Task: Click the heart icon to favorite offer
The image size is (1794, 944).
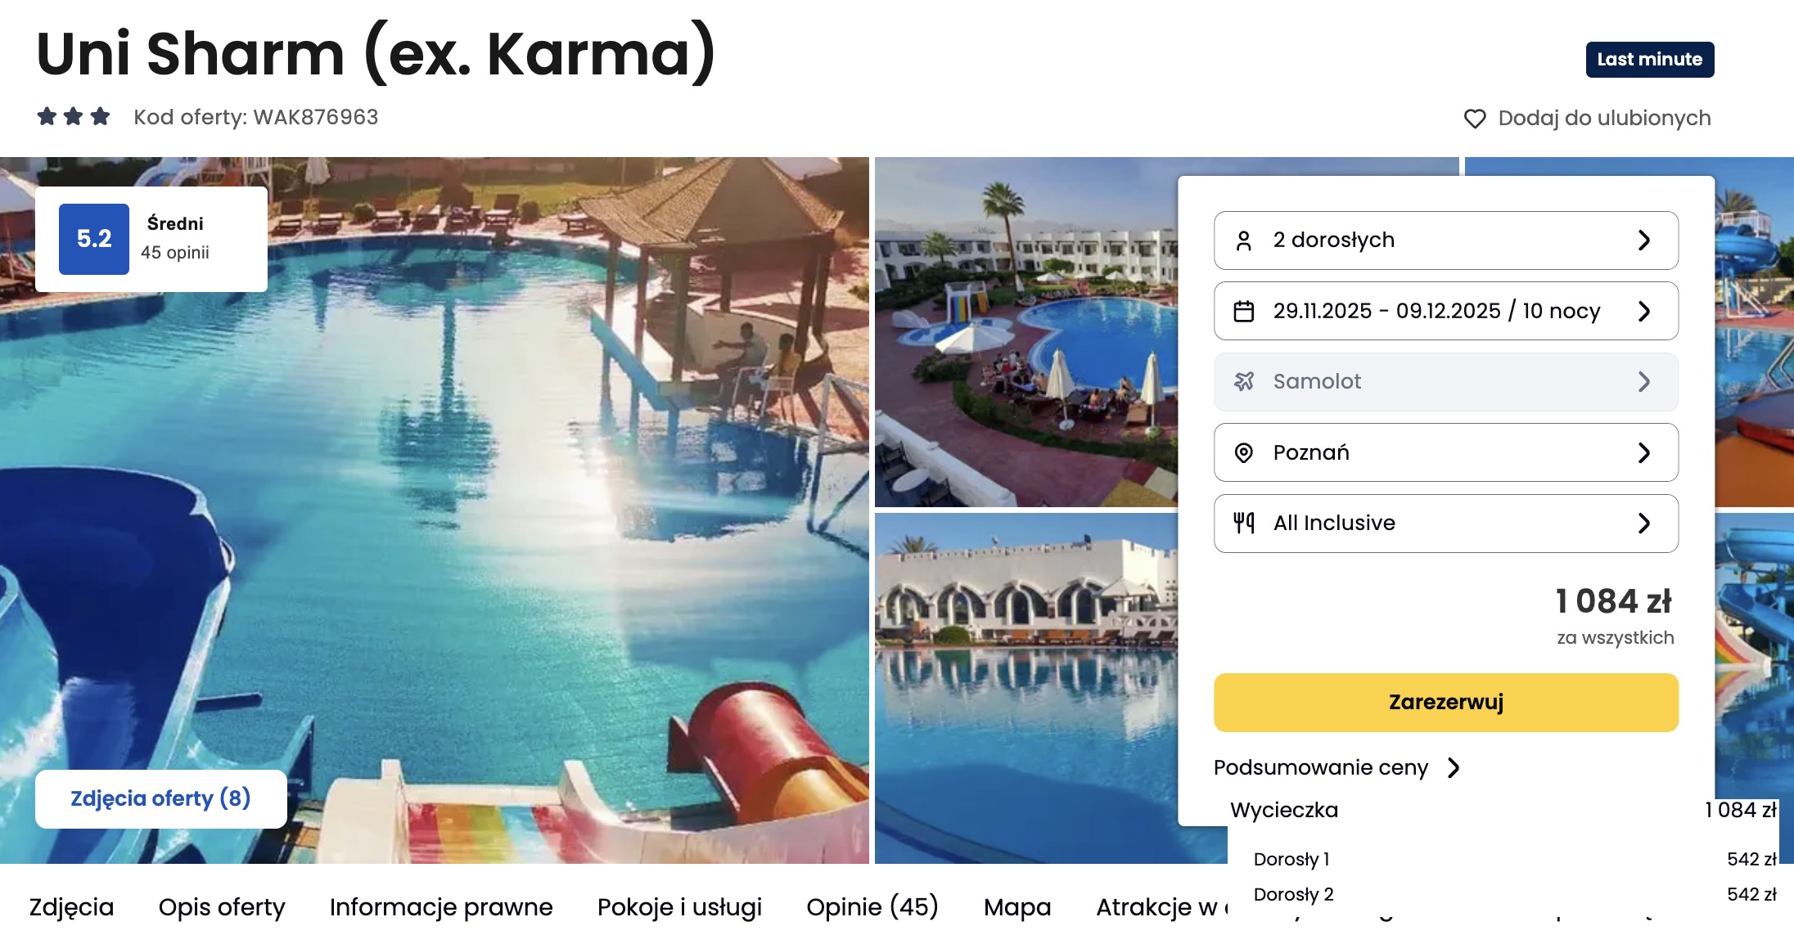Action: coord(1475,119)
